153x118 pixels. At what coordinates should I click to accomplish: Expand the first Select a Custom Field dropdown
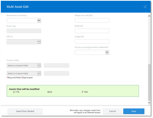(x=24, y=65)
